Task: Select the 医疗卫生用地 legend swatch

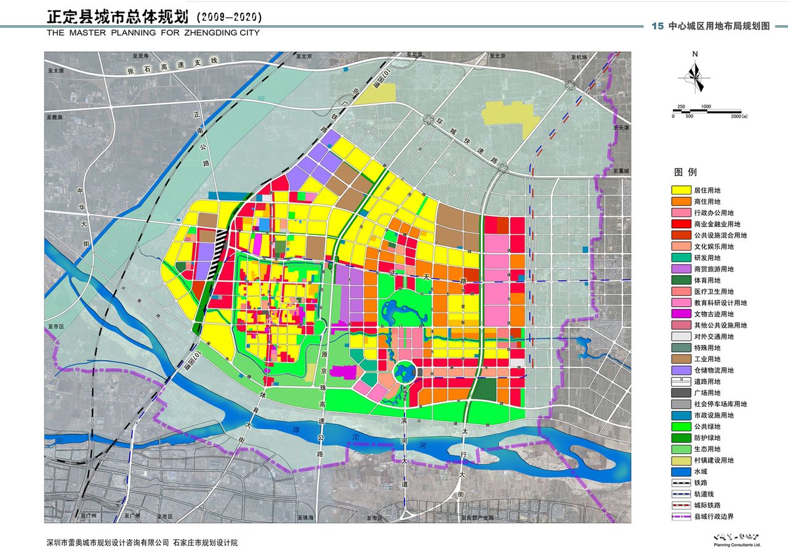Action: click(680, 292)
